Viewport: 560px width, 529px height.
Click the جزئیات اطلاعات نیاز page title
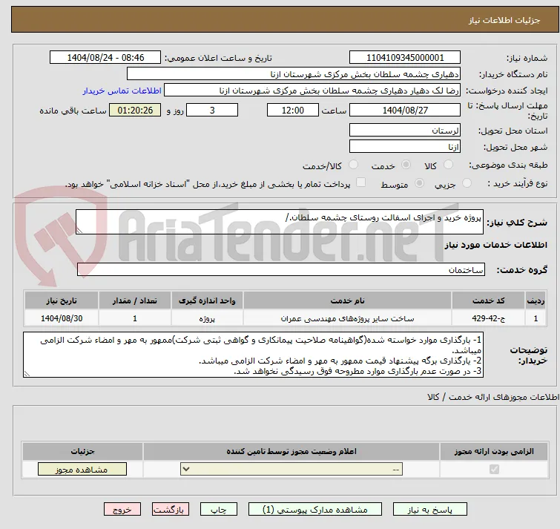(x=504, y=20)
